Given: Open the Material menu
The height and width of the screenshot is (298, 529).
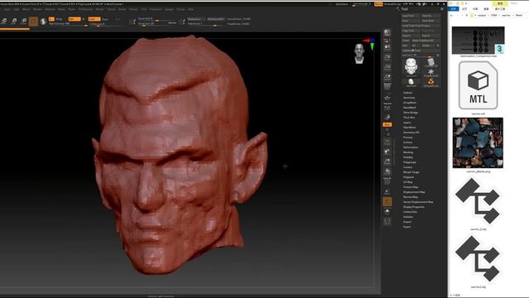Looking at the screenshot, I should 50,9.
